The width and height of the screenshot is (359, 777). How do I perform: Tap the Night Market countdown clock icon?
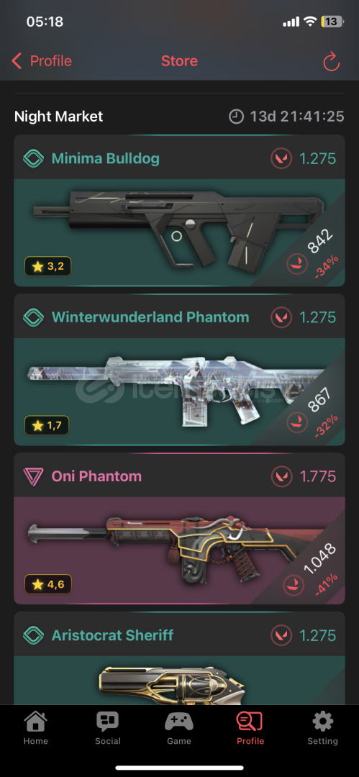[236, 117]
